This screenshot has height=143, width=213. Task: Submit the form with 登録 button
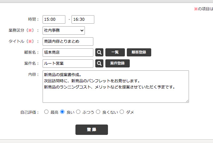click(x=92, y=130)
